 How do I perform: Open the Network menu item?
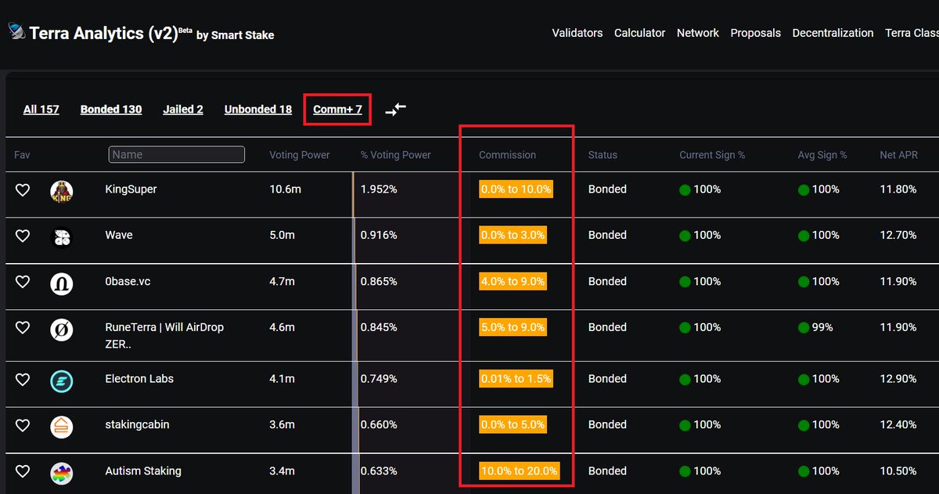coord(698,33)
